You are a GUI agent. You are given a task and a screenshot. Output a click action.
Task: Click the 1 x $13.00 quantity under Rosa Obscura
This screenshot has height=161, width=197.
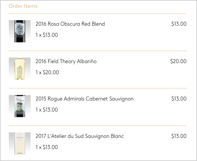click(x=47, y=35)
